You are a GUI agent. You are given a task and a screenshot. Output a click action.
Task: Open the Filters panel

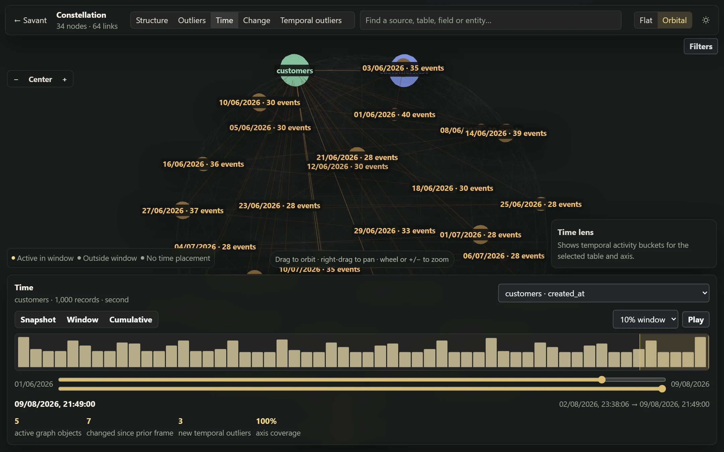point(701,47)
